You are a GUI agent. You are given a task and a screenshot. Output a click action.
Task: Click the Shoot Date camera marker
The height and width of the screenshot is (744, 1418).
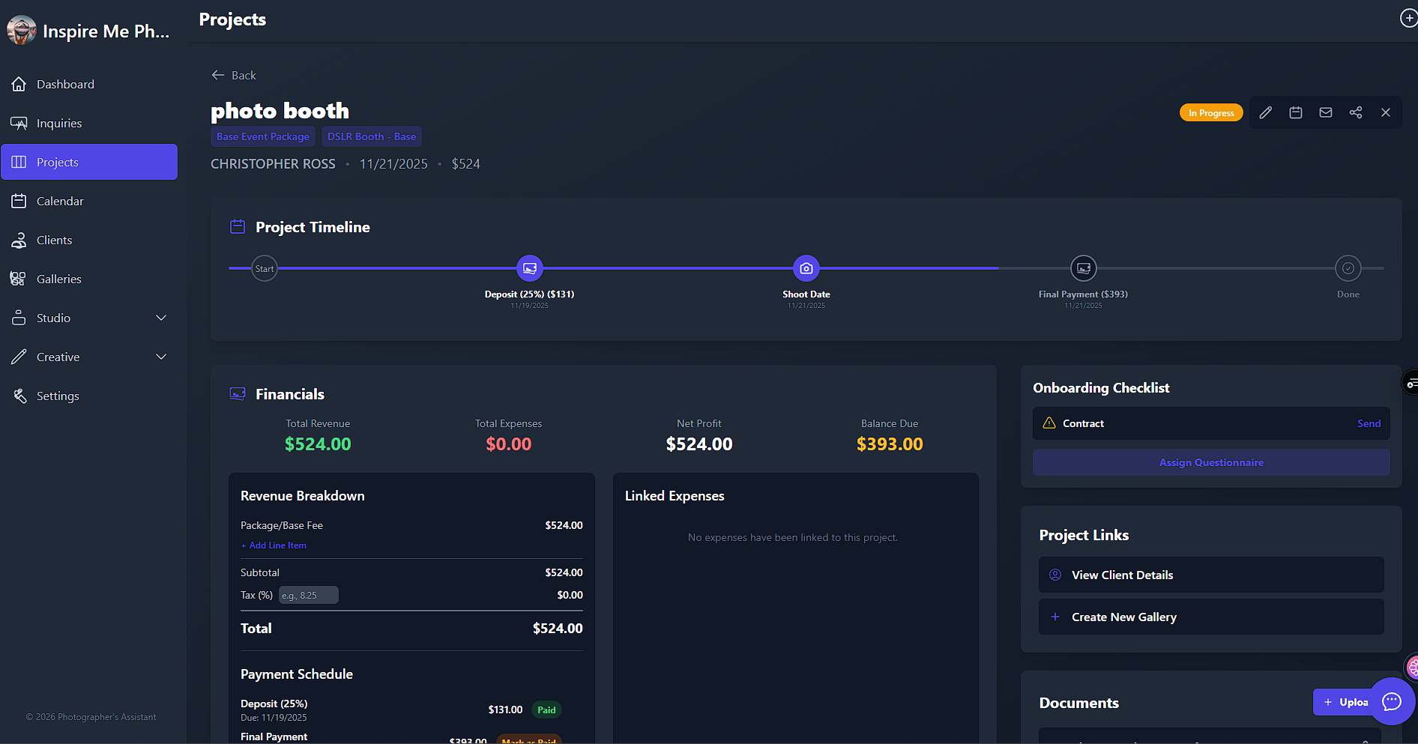point(806,268)
